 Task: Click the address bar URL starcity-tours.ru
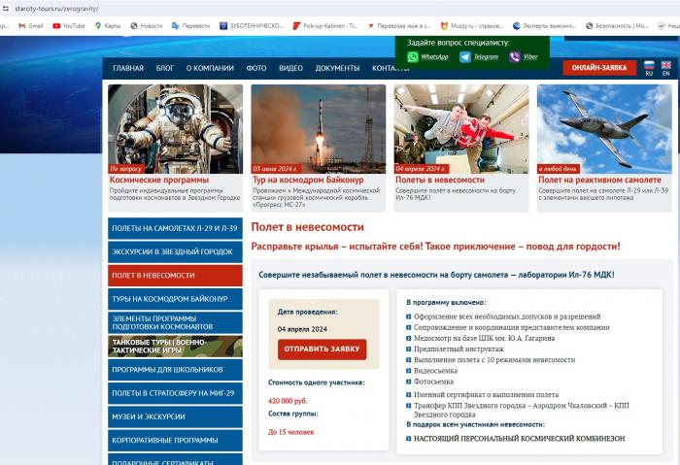(56, 9)
